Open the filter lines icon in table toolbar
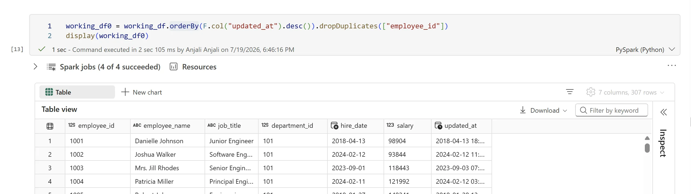The width and height of the screenshot is (691, 194). 570,92
